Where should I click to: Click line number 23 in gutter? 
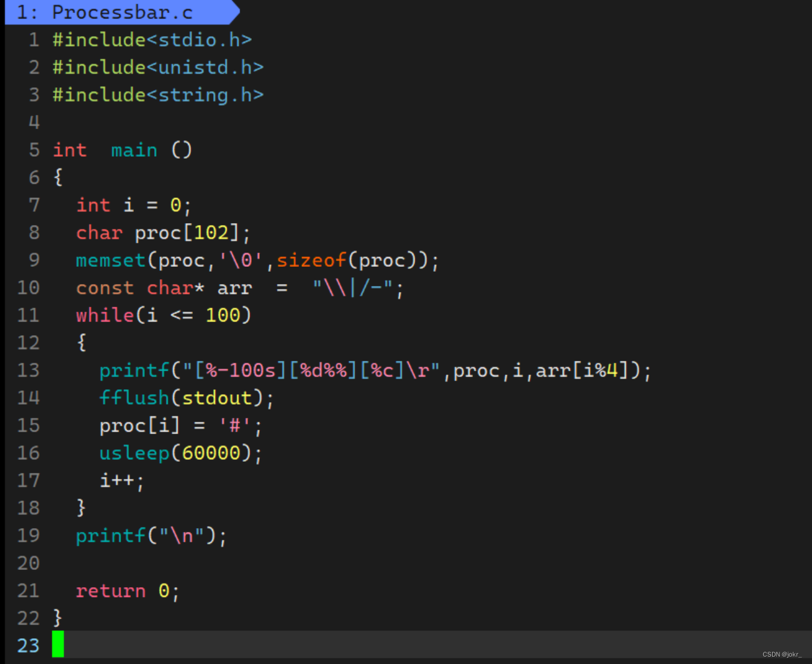(x=28, y=646)
